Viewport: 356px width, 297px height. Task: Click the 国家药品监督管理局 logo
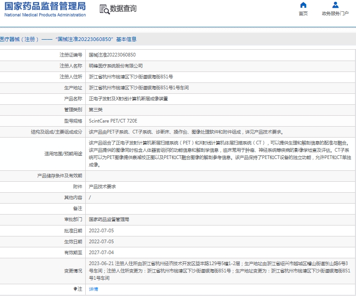click(45, 6)
